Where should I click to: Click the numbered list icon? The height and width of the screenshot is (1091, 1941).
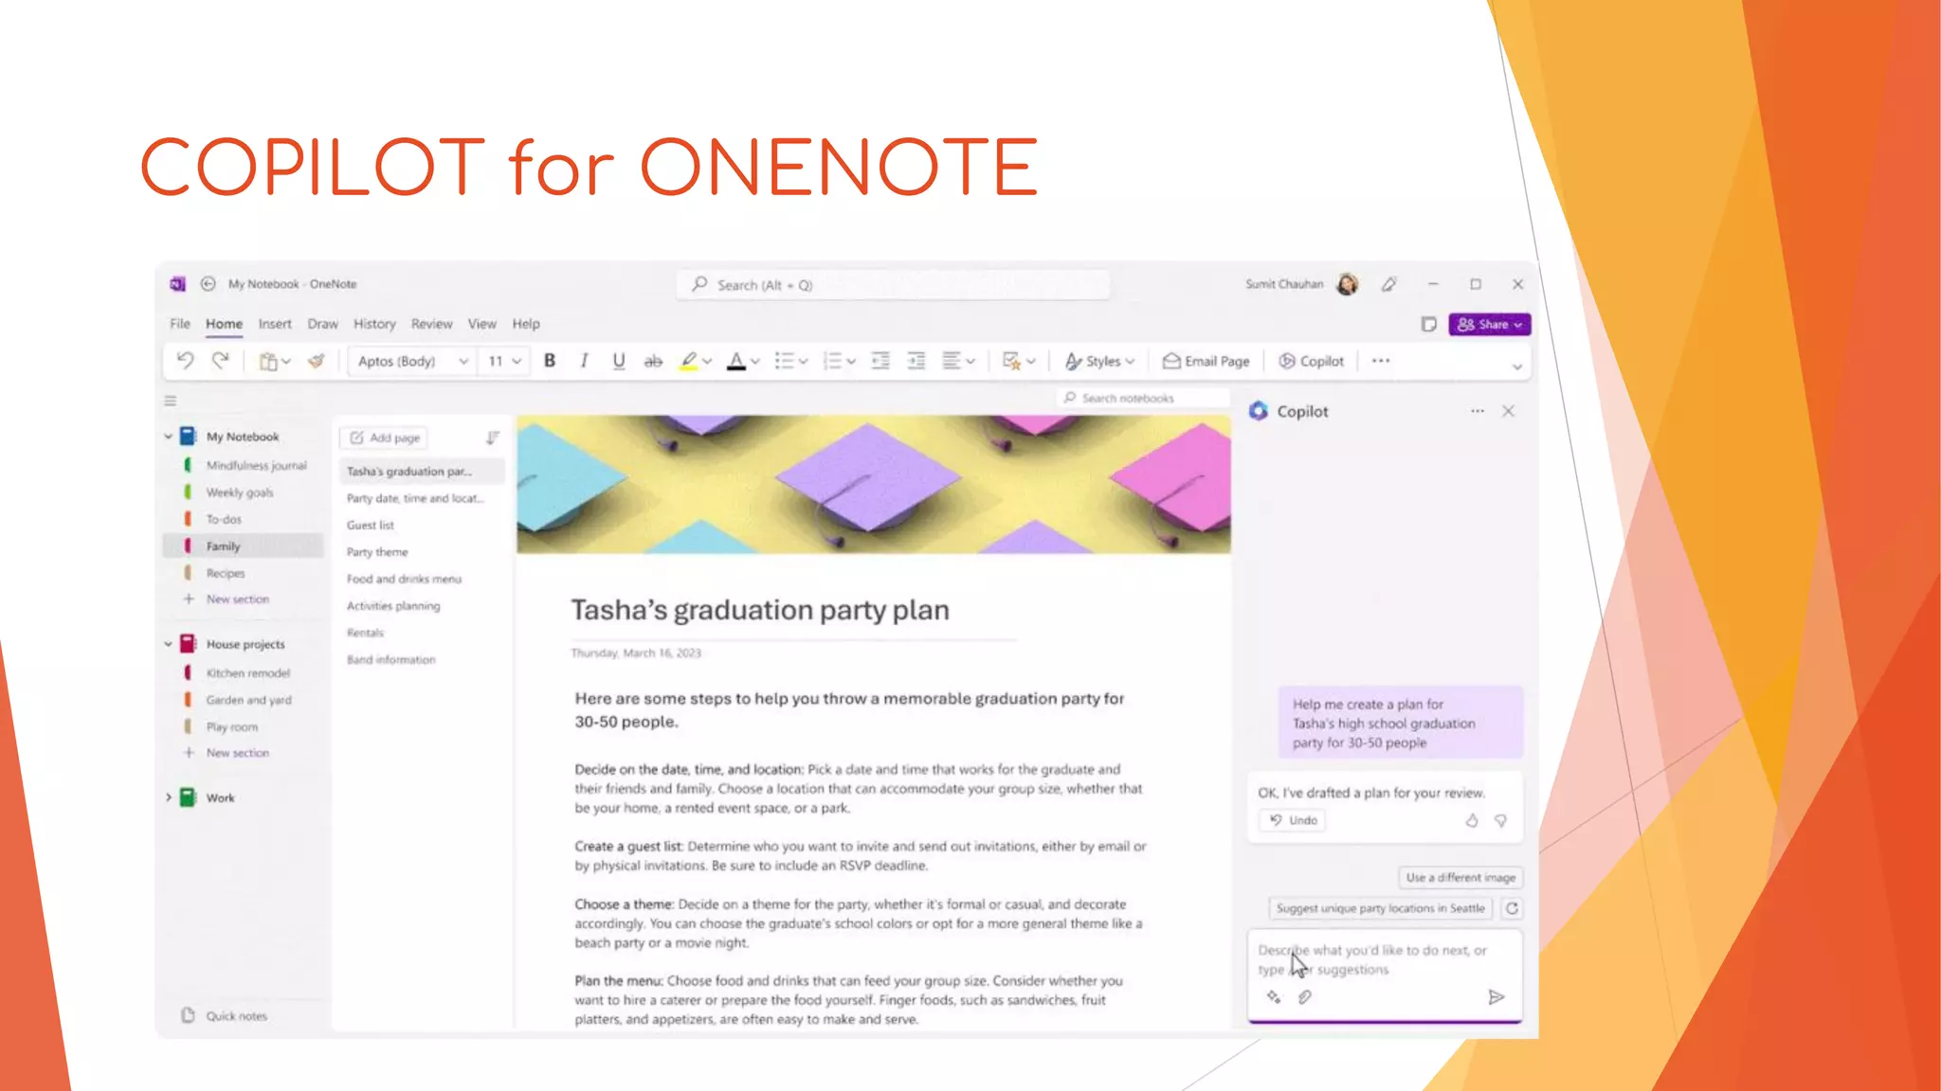[x=832, y=361]
